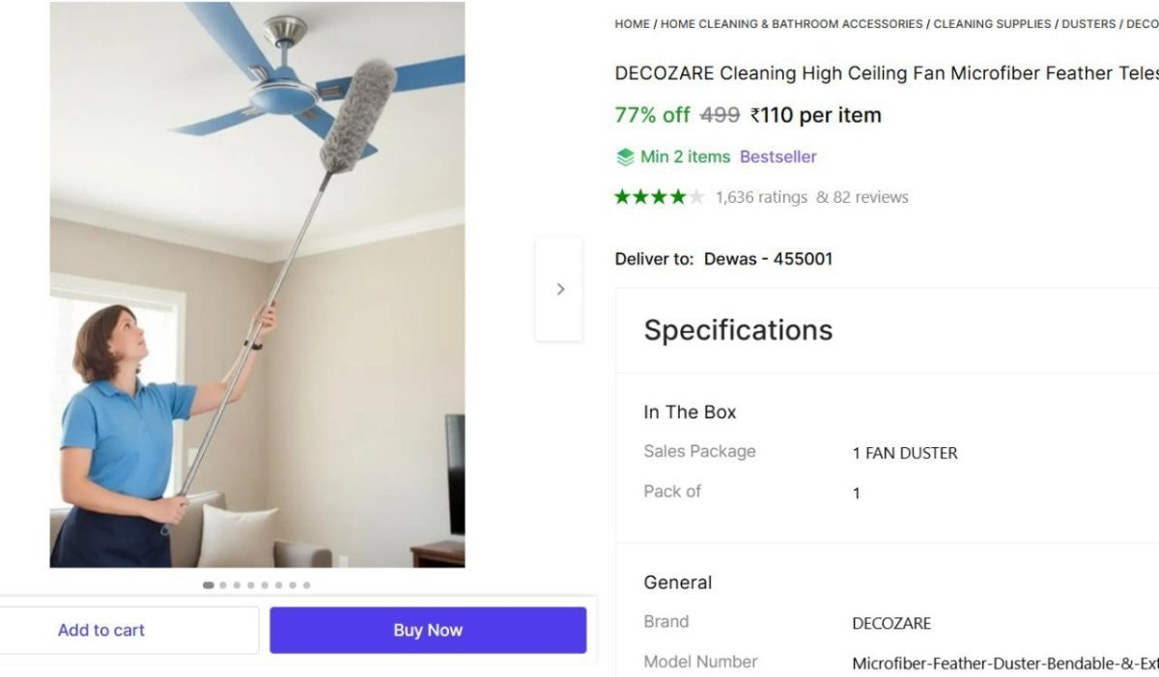Click the main product fan duster image

[x=257, y=285]
